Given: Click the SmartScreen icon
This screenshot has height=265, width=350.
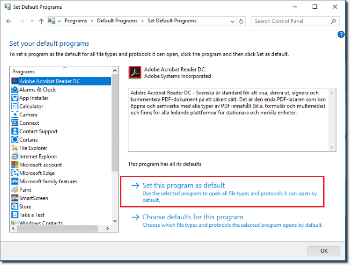Looking at the screenshot, I should click(15, 198).
